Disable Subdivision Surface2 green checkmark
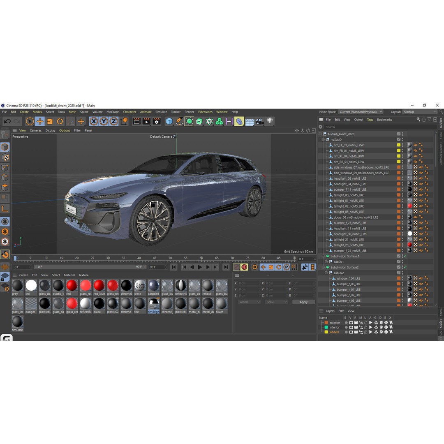The image size is (444, 444). 405,267
